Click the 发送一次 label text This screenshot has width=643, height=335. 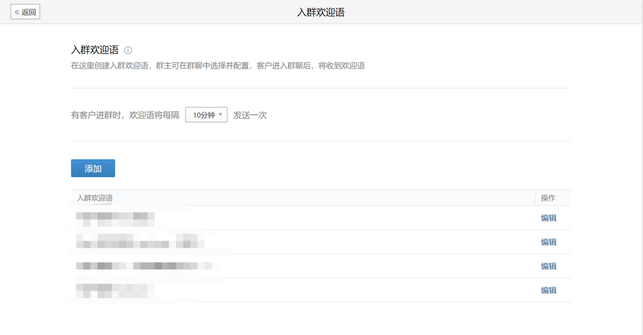pyautogui.click(x=250, y=114)
